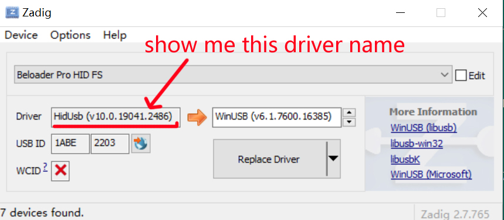The width and height of the screenshot is (504, 220).
Task: Select next driver with up stepper arrow
Action: 349,113
